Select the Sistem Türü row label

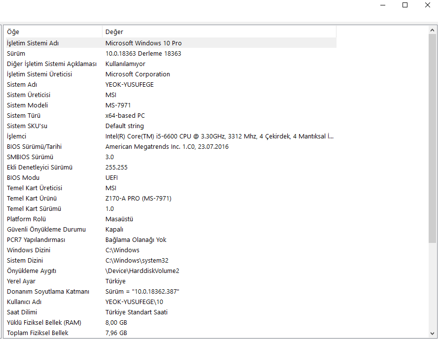(24, 115)
